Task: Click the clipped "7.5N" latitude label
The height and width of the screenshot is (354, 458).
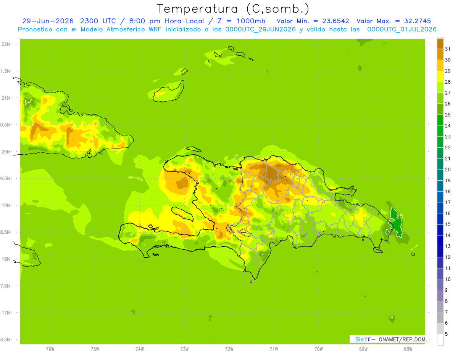Action: [x=5, y=286]
